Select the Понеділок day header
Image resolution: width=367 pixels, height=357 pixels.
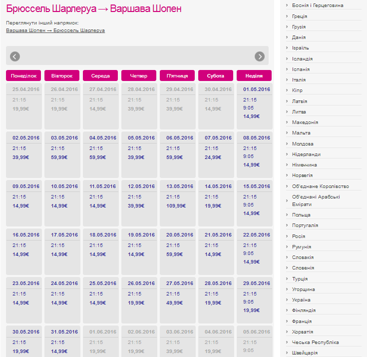point(23,75)
